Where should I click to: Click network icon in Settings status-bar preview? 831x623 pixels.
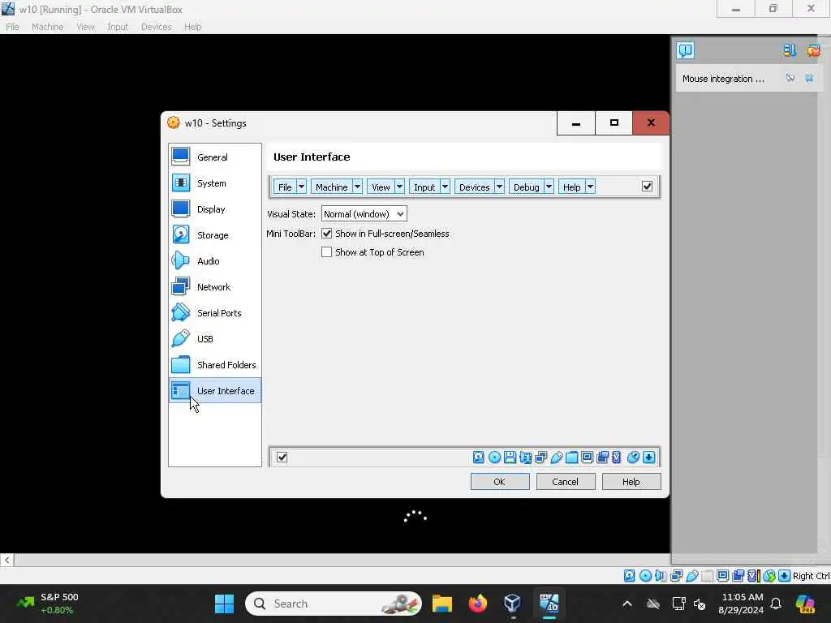pyautogui.click(x=540, y=458)
